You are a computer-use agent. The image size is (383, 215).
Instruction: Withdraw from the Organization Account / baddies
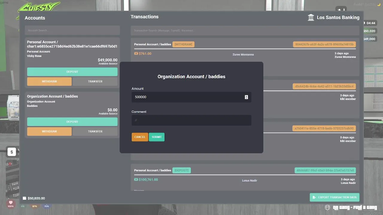[x=49, y=131]
